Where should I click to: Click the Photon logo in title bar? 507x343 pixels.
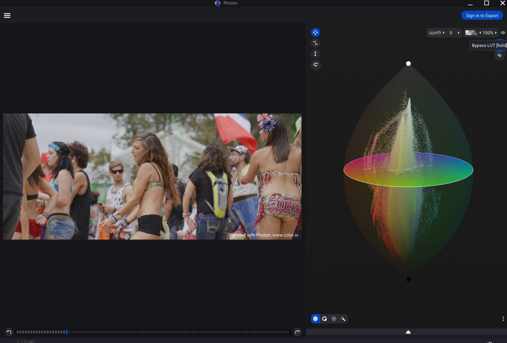click(x=218, y=3)
